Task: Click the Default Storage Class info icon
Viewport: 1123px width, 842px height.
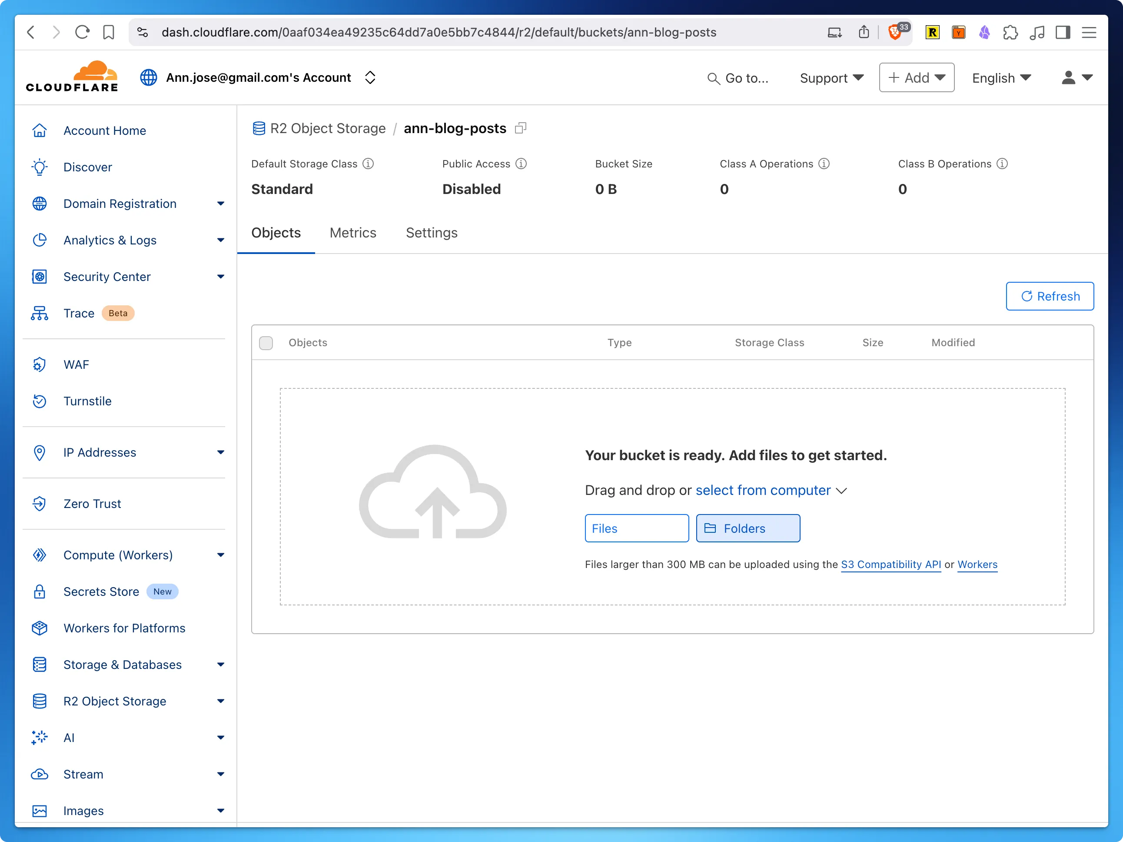Action: (368, 164)
